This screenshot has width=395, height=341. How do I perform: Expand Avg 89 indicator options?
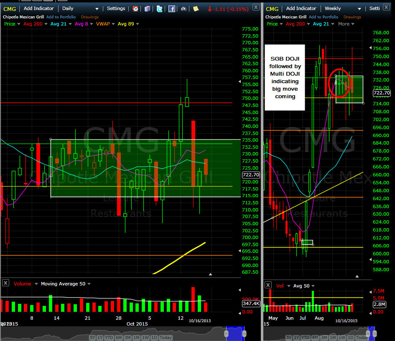tap(138, 24)
